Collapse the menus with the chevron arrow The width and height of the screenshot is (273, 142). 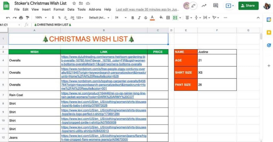258,18
